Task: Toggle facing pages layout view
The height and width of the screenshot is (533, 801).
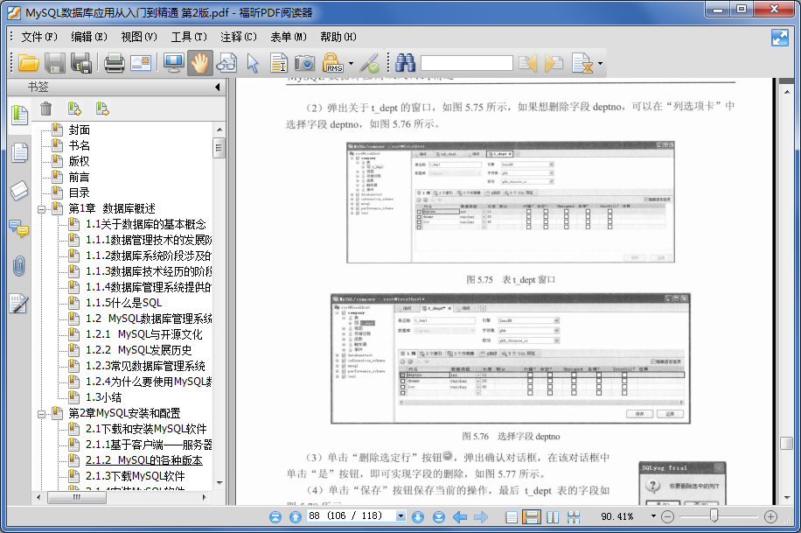Action: pos(553,516)
